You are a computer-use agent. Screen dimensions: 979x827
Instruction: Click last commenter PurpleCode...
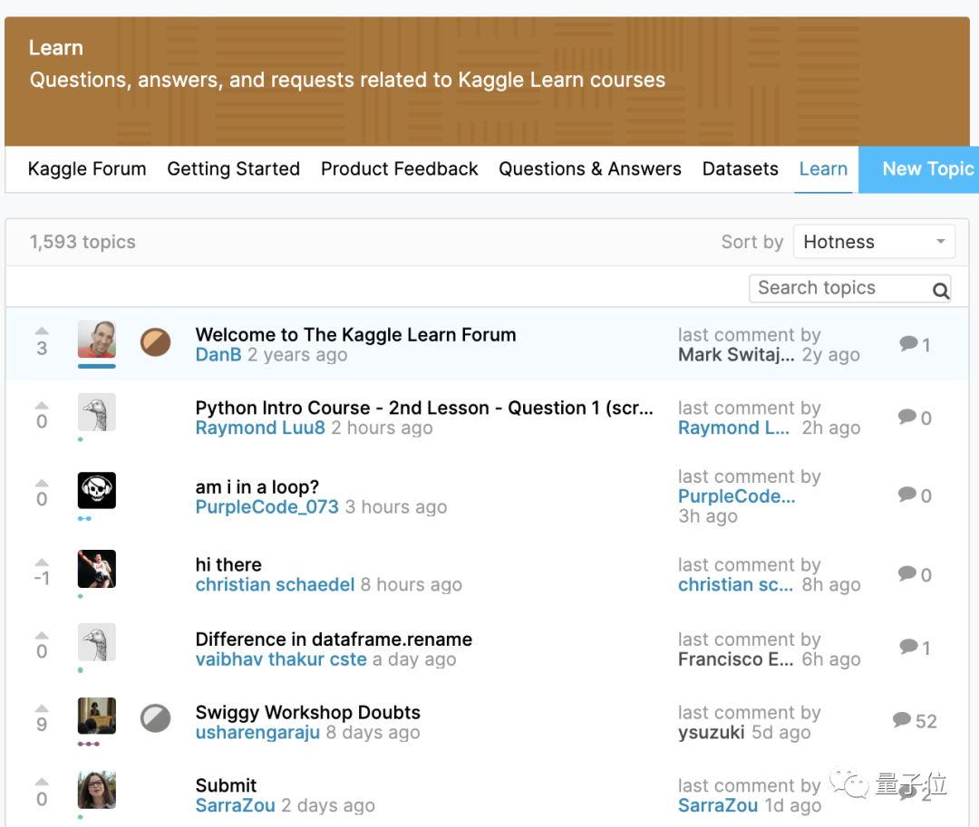737,496
